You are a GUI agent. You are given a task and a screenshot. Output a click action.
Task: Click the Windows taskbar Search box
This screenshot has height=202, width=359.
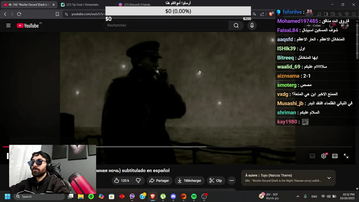[x=39, y=196]
